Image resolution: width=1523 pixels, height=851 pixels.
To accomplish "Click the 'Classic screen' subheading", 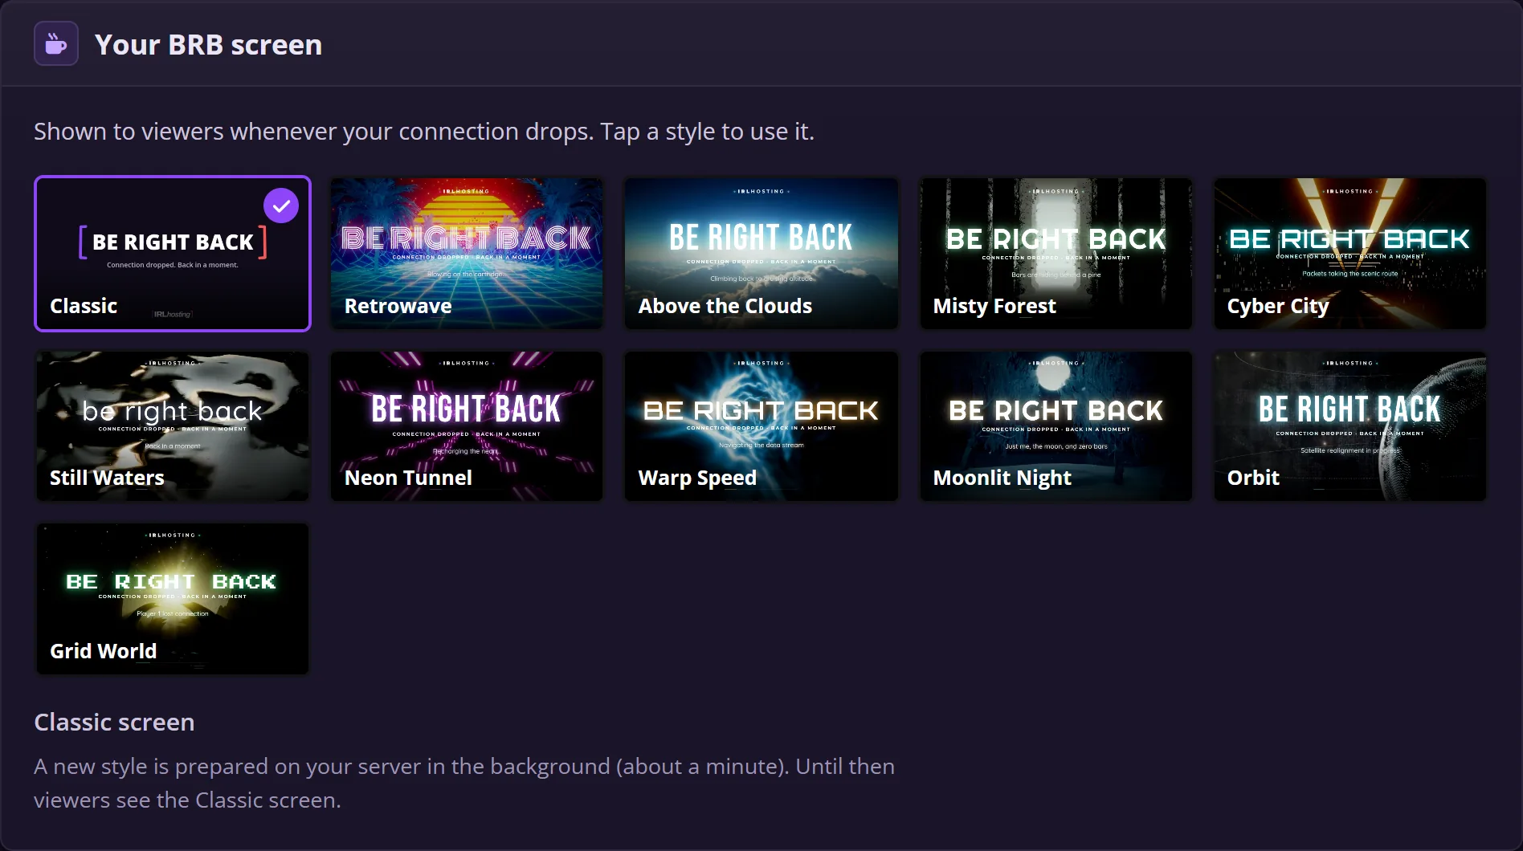I will (114, 722).
